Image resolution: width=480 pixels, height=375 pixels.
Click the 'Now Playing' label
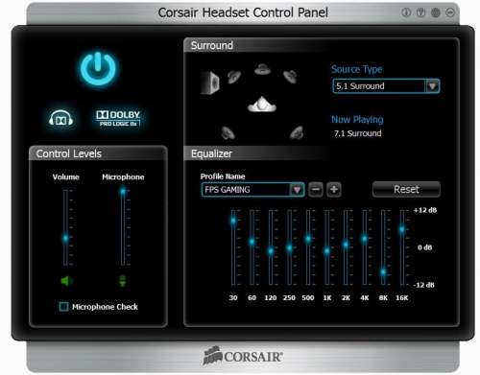pos(357,120)
